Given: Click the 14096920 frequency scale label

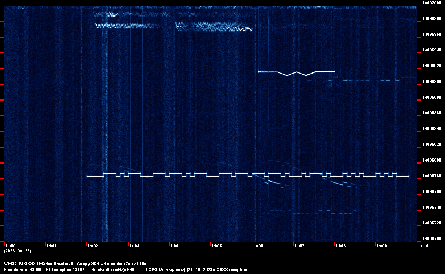Looking at the screenshot, I should [431, 66].
